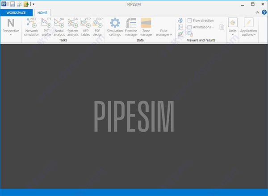This screenshot has width=268, height=196.
Task: Click the PIPESIM app logo icon
Action: (4, 4)
